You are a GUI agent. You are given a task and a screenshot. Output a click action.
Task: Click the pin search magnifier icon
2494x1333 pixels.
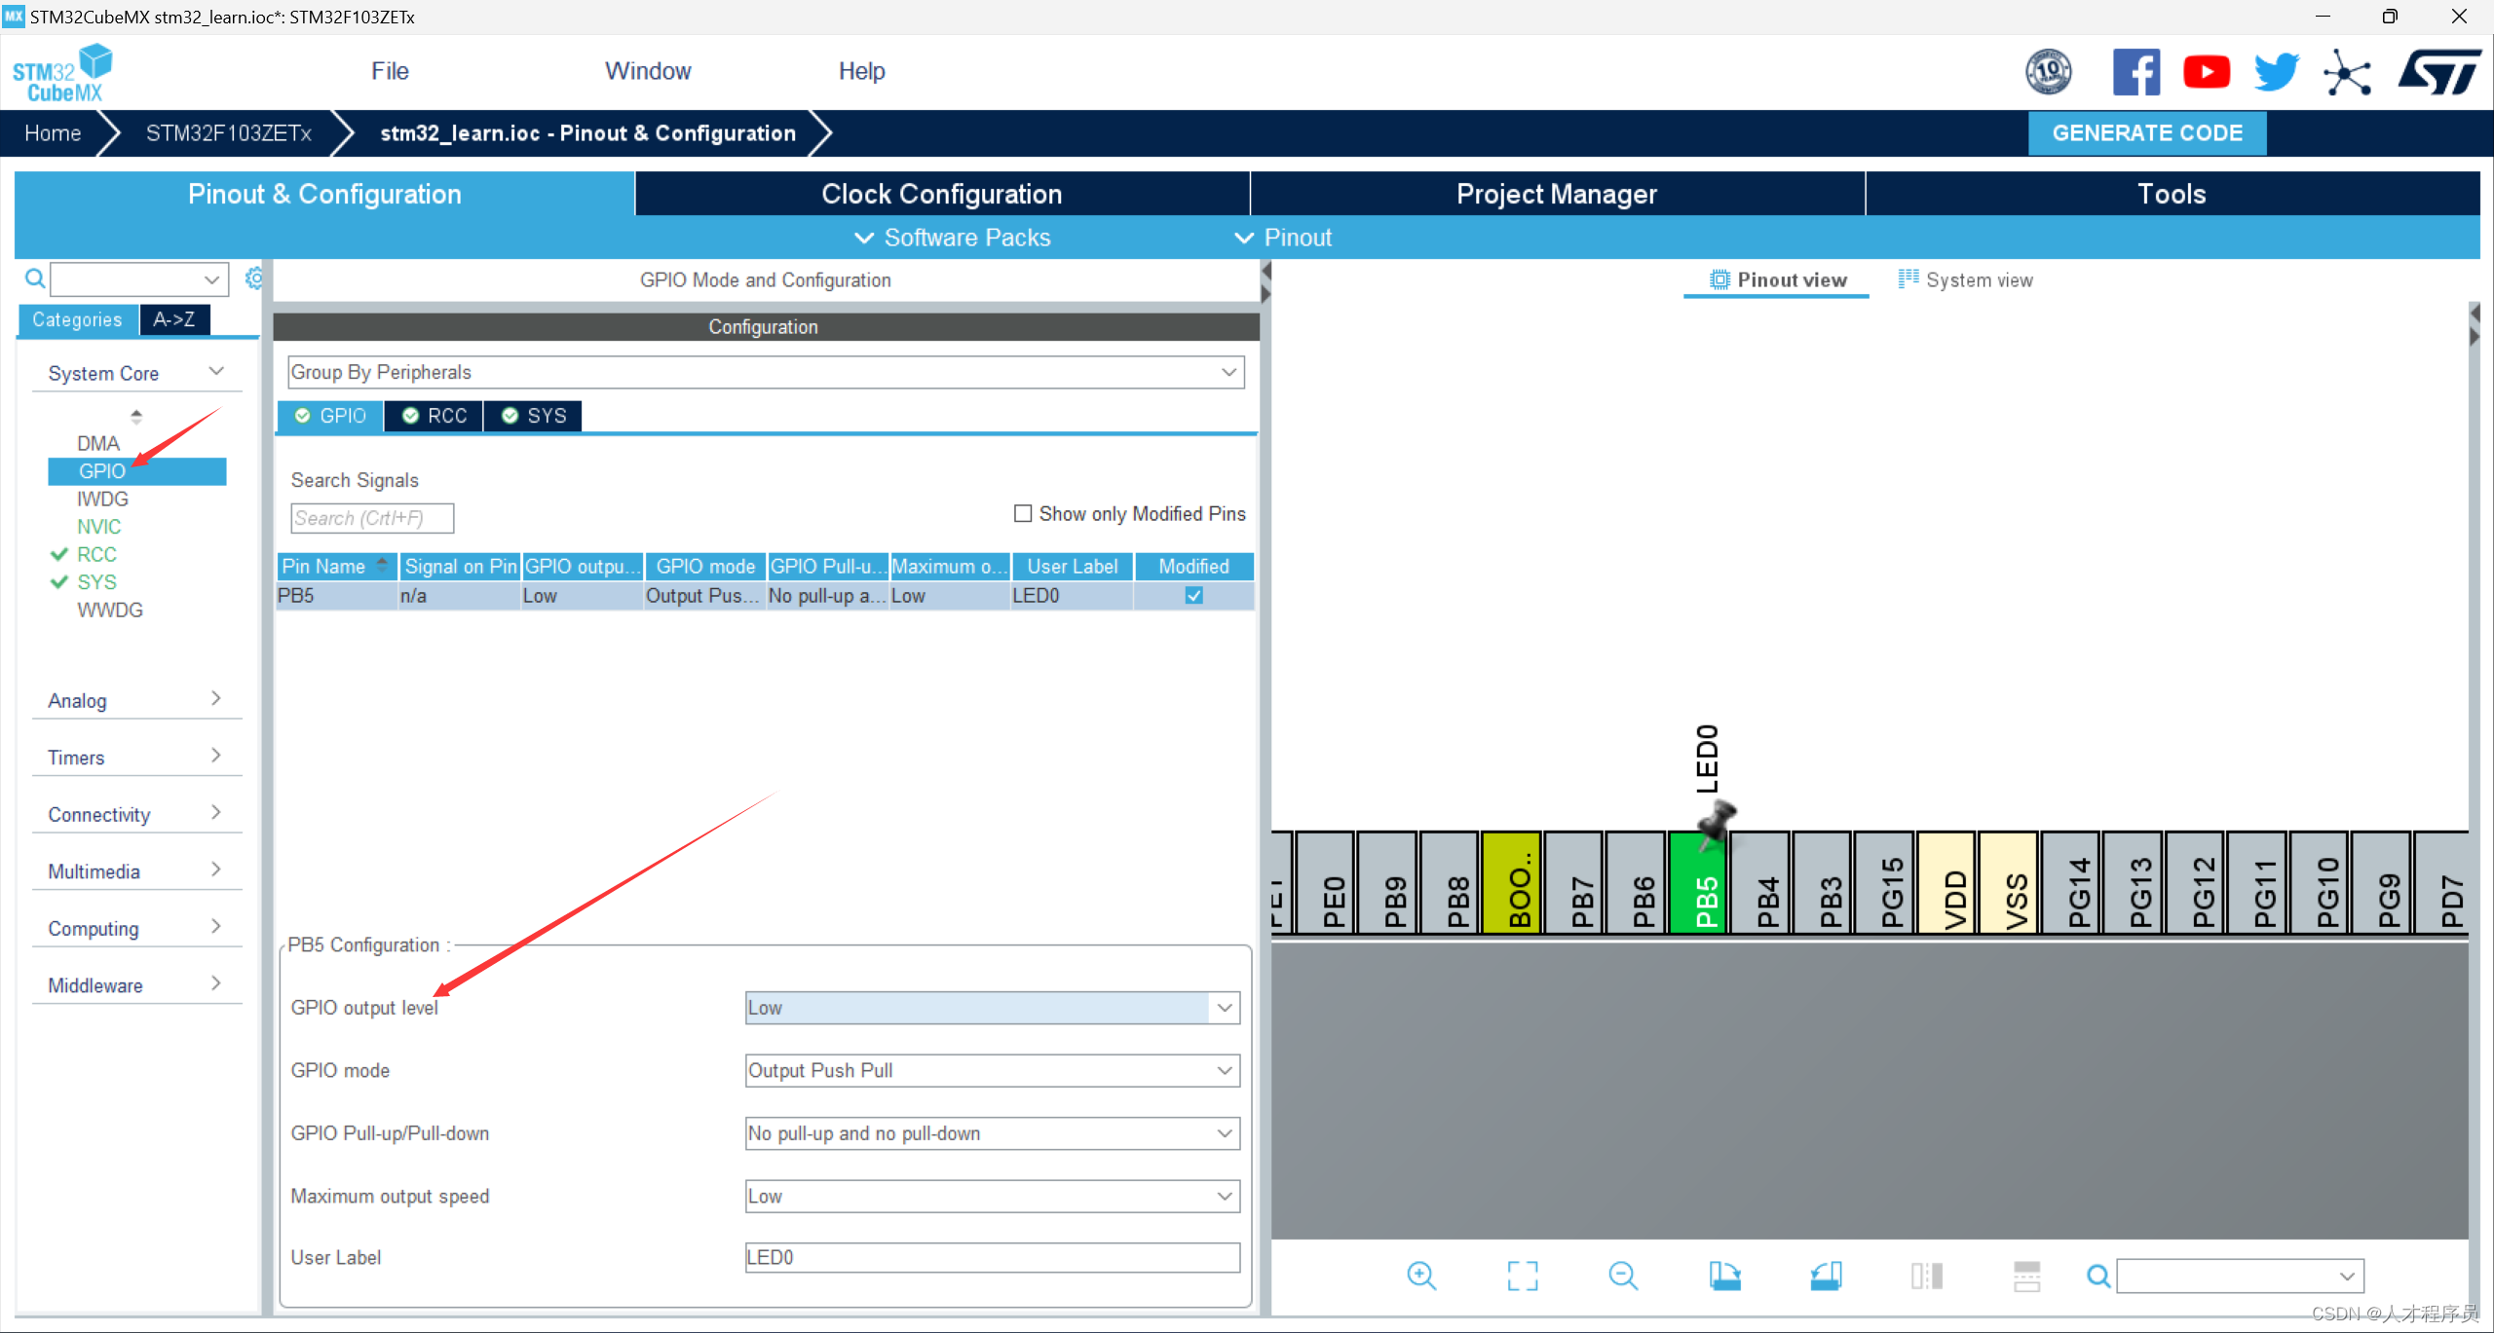pyautogui.click(x=2098, y=1276)
